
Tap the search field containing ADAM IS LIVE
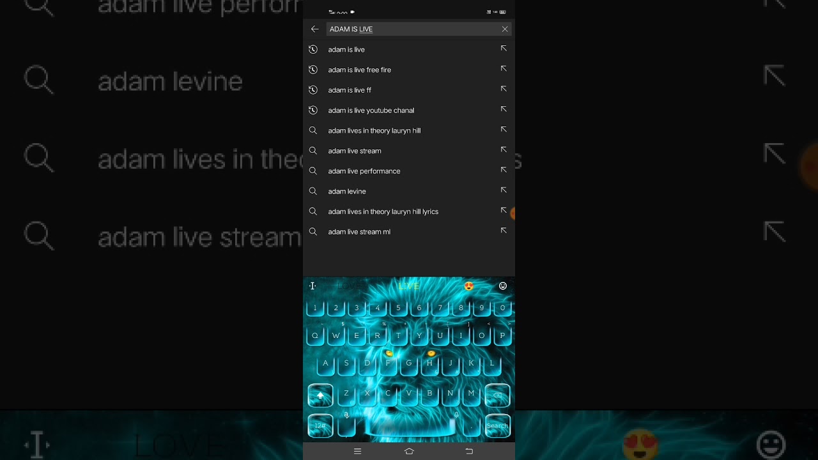[x=419, y=29]
